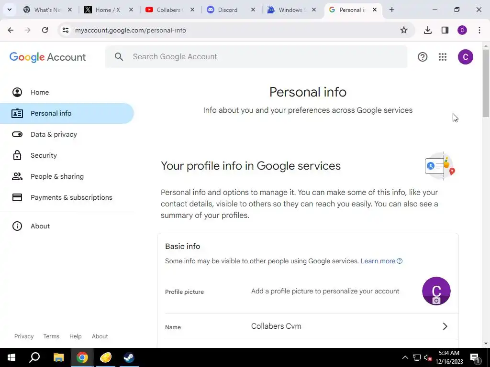Go back to the previous page
Viewport: 490px width, 367px height.
tap(11, 30)
